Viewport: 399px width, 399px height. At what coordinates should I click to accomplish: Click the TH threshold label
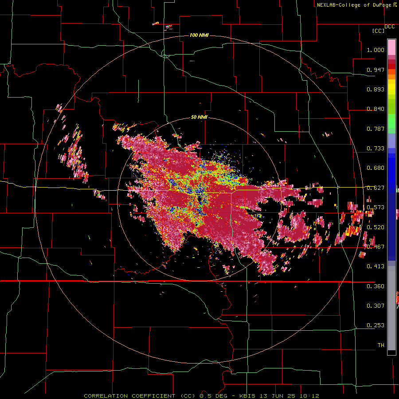point(381,345)
